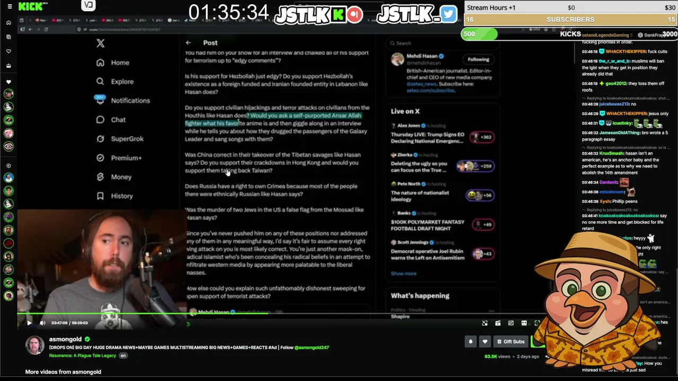Mute the video volume
This screenshot has width=678, height=381.
pyautogui.click(x=43, y=323)
